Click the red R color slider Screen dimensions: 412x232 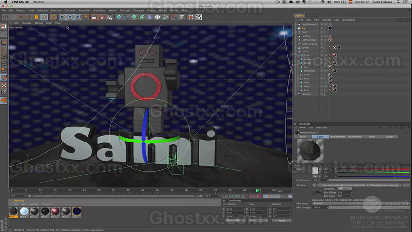[x=373, y=169]
